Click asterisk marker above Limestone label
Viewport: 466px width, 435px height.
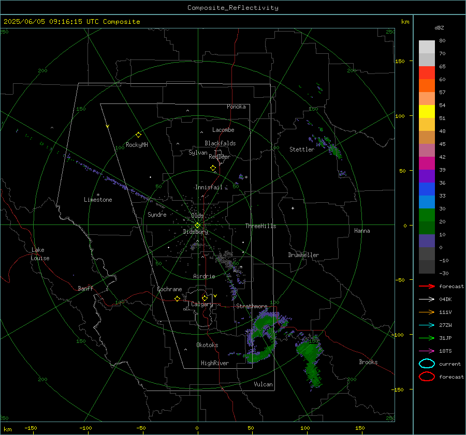point(98,195)
